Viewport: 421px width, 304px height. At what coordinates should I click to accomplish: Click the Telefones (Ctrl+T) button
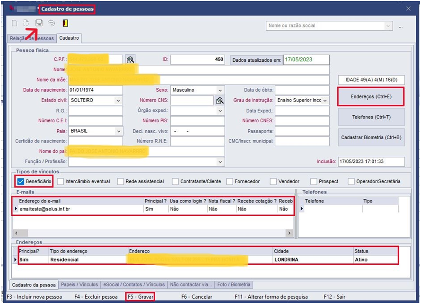point(371,117)
